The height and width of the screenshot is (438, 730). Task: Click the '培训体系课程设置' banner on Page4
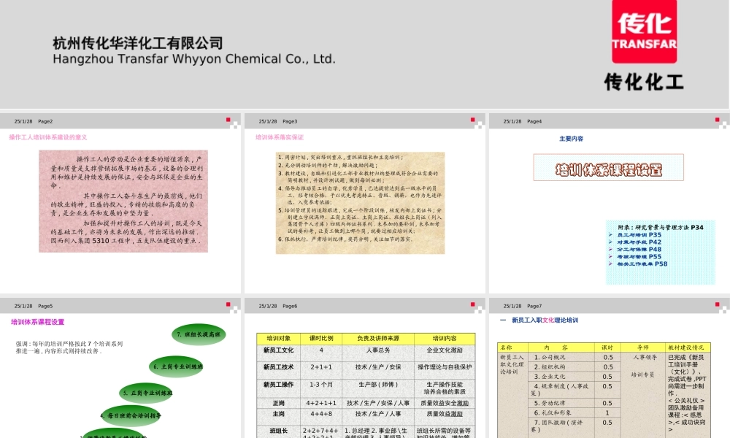tap(609, 168)
